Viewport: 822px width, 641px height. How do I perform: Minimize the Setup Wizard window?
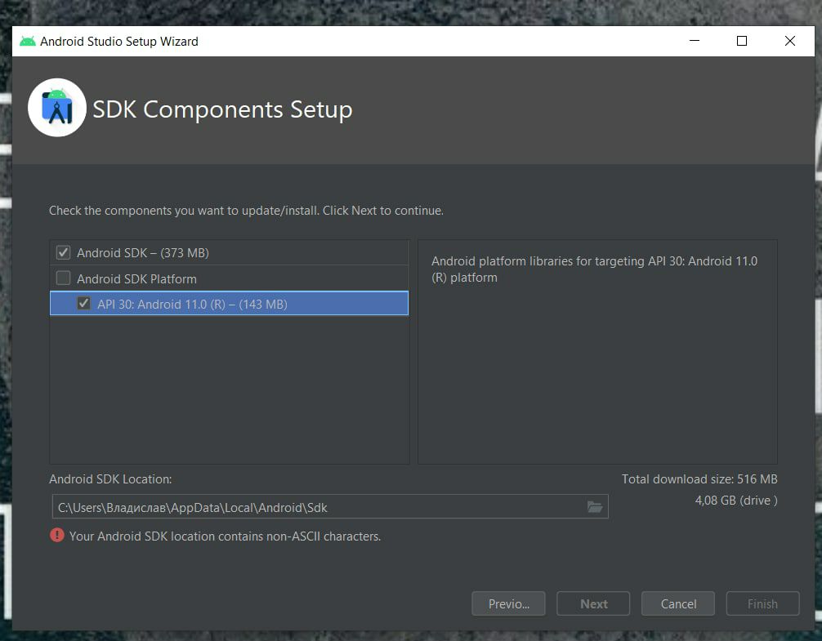[x=695, y=41]
